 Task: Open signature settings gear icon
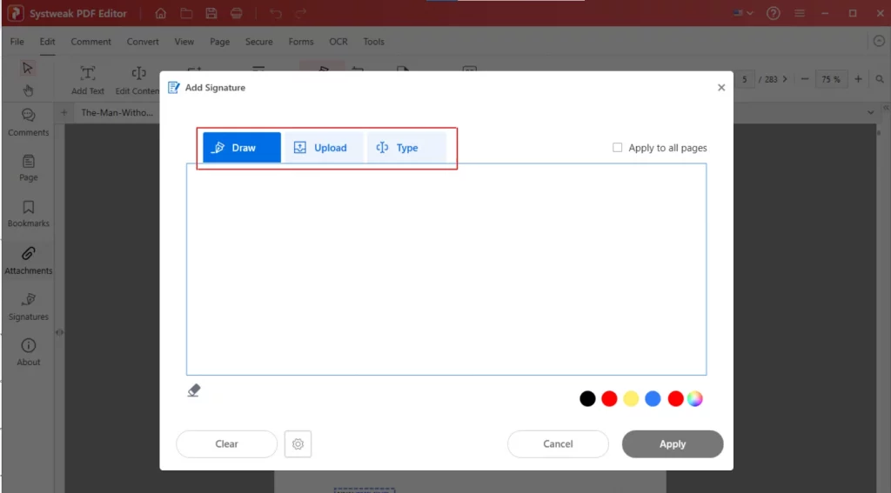click(x=298, y=444)
